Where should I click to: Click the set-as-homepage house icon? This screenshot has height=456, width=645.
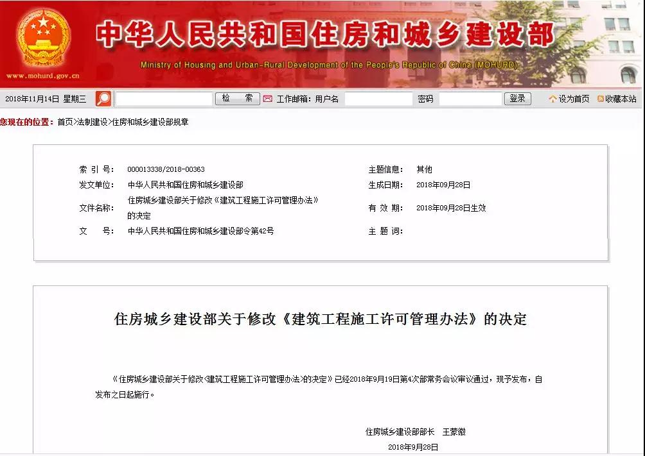pyautogui.click(x=552, y=99)
